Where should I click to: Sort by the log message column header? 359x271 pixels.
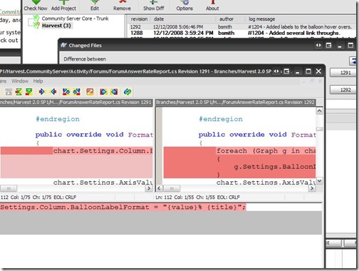[261, 19]
